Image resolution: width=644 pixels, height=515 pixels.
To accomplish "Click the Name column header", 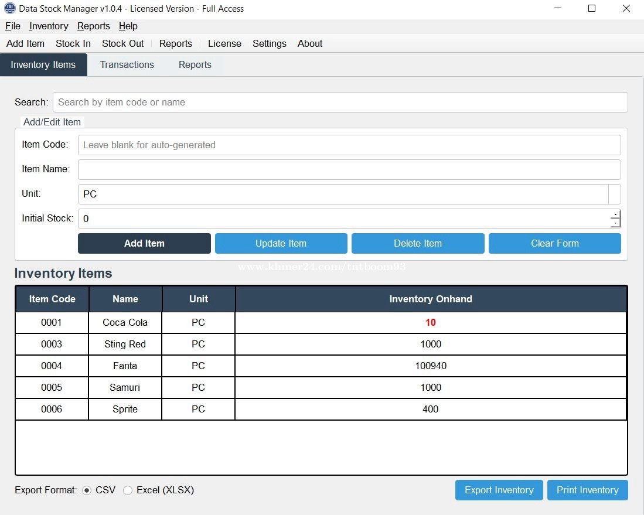I will tap(125, 299).
